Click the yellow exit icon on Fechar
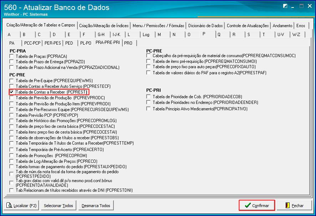This screenshot has height=216, width=316. tap(288, 205)
